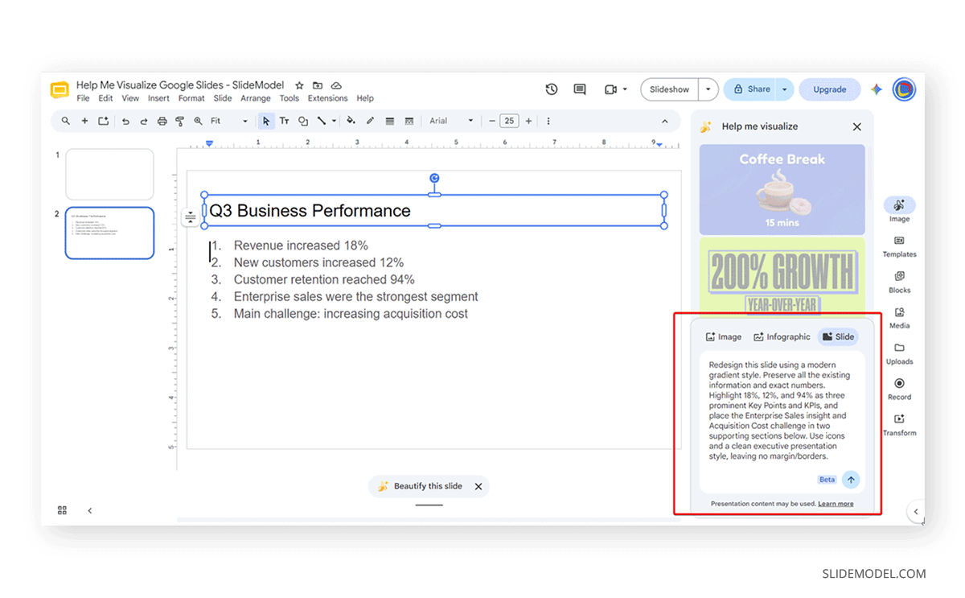View the cloud document status
This screenshot has width=965, height=598.
coord(336,85)
